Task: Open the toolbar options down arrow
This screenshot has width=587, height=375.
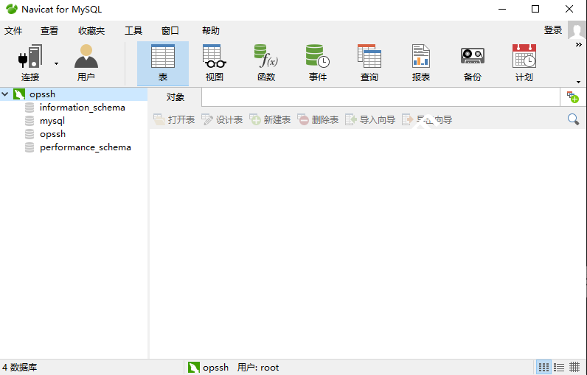Action: click(x=579, y=82)
